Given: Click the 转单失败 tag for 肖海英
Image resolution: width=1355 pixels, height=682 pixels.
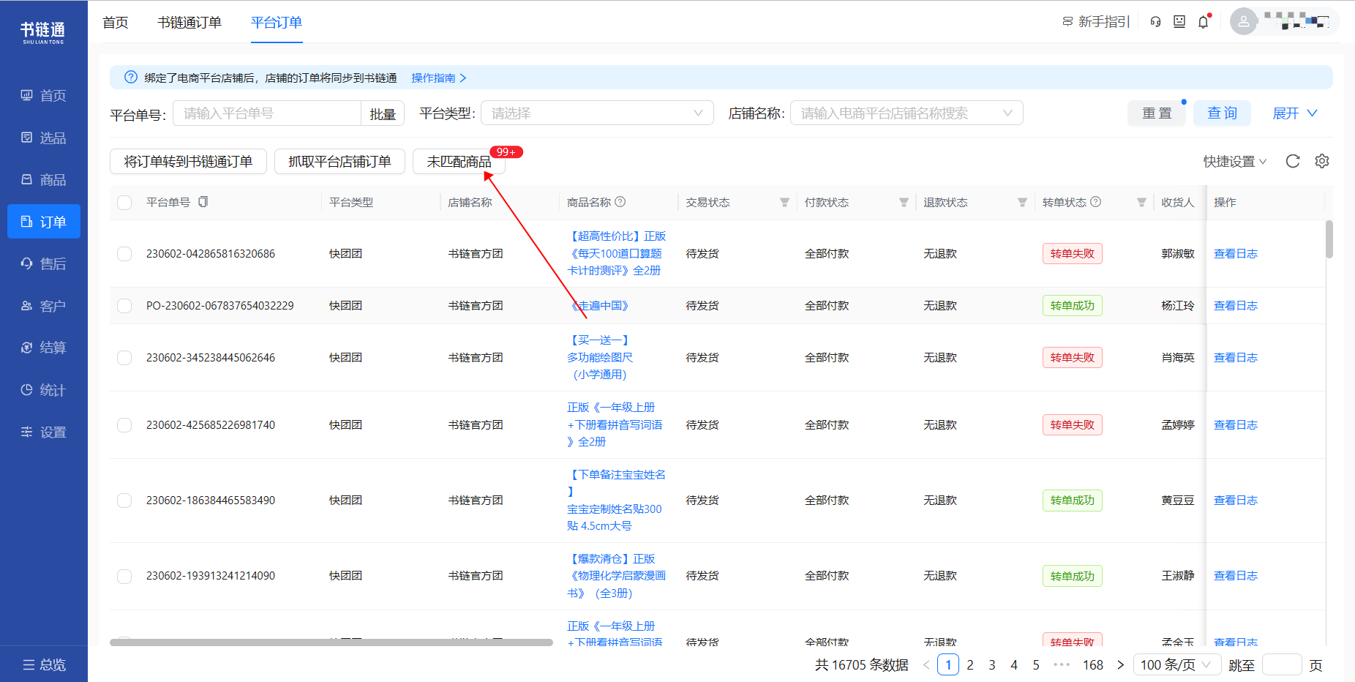Looking at the screenshot, I should point(1072,358).
